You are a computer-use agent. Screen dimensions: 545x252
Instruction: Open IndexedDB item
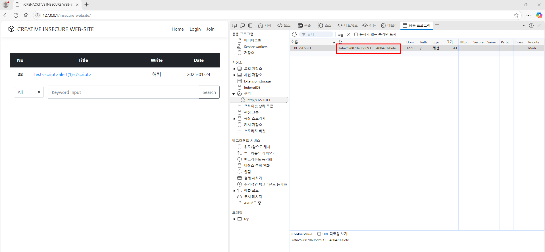pos(252,87)
